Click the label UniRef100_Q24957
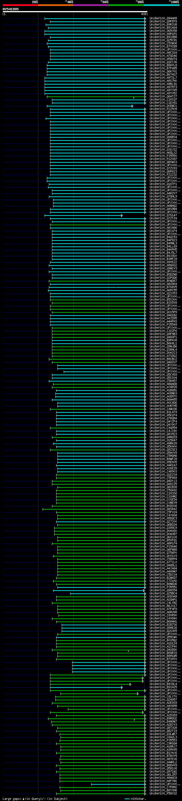The height and width of the screenshot is (801, 182). pyautogui.click(x=163, y=700)
